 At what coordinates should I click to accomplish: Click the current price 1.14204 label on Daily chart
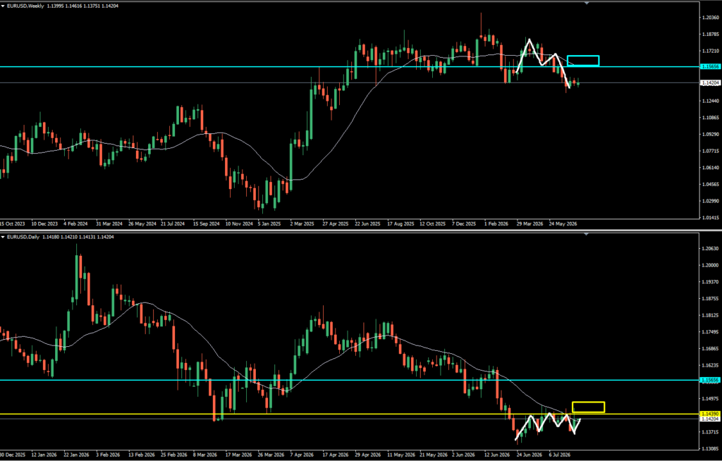[x=710, y=419]
